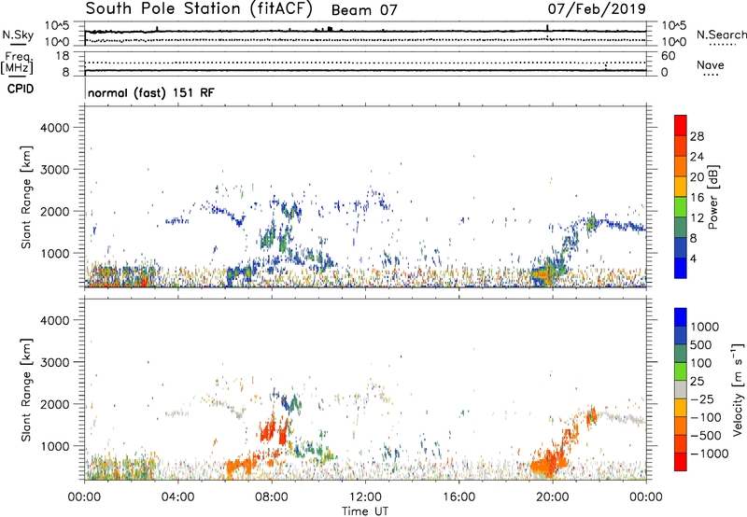
Task: Click the 'South Pole Station (fitACF)' plot title
Action: tap(199, 8)
